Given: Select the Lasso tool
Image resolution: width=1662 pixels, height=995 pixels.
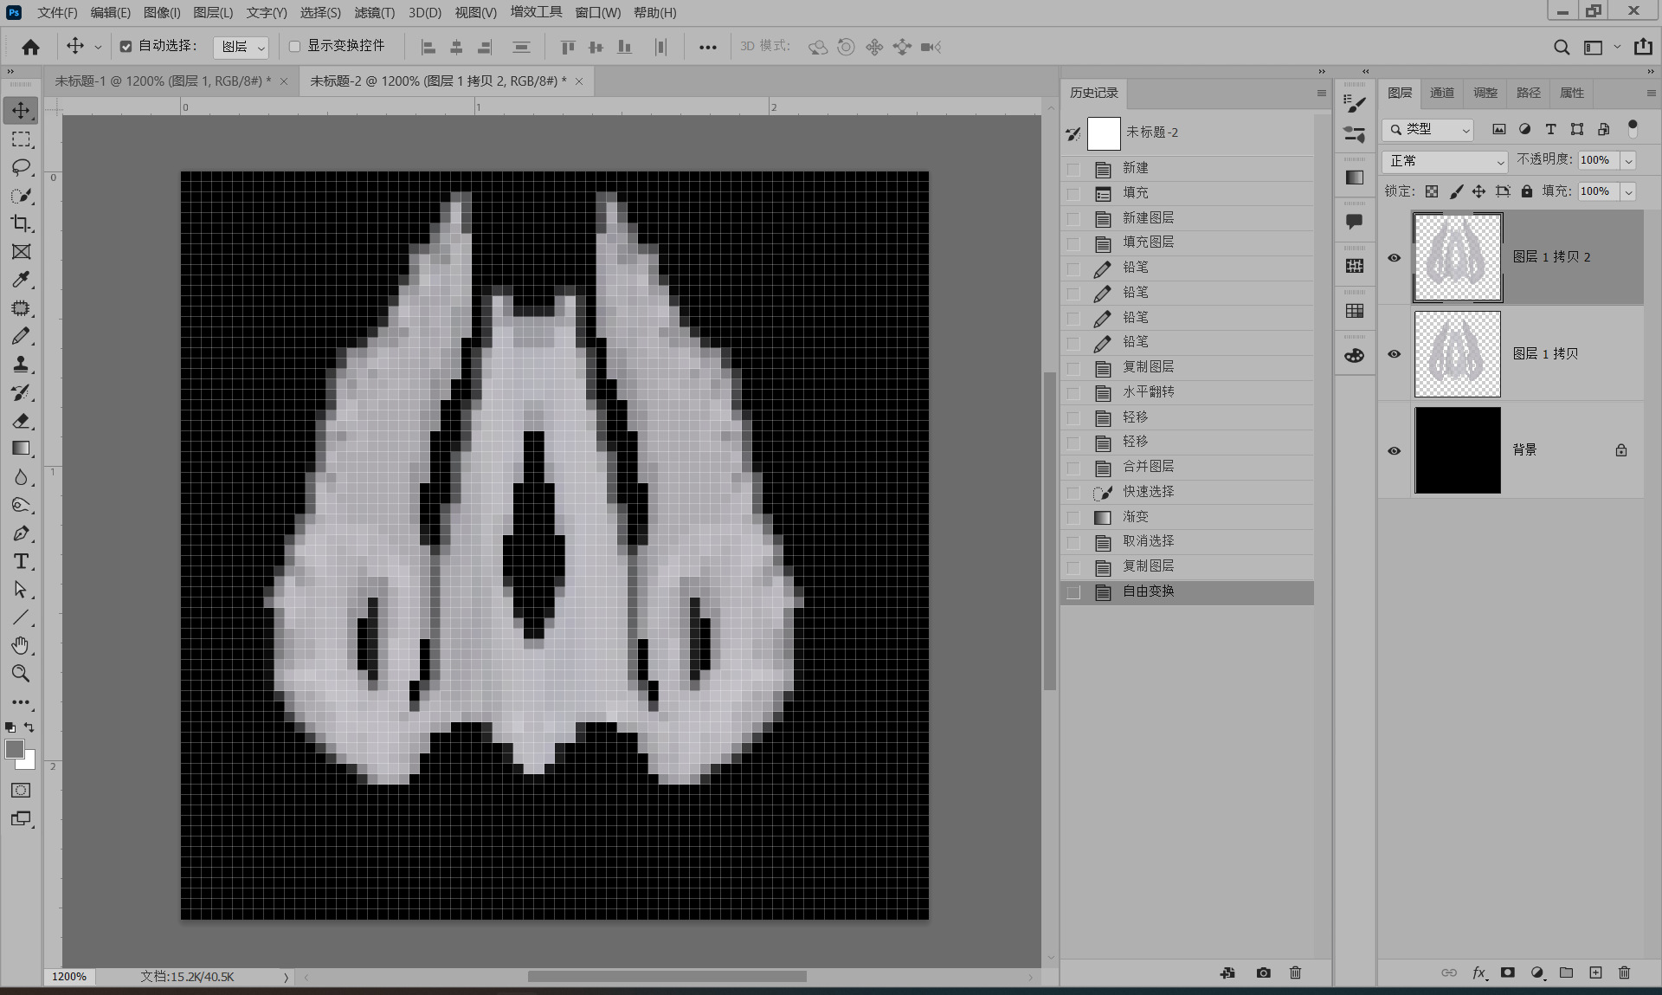Looking at the screenshot, I should point(21,167).
